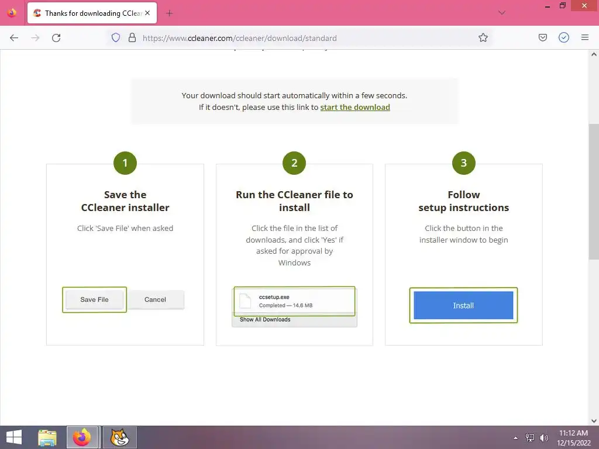Select the 'Thanks for downloading CCleaner' tab
The height and width of the screenshot is (449, 599).
click(92, 13)
